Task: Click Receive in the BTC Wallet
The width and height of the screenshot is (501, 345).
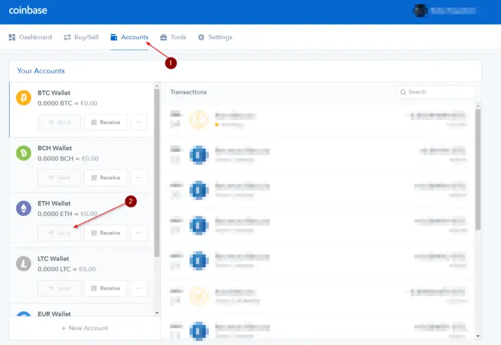Action: [x=106, y=123]
